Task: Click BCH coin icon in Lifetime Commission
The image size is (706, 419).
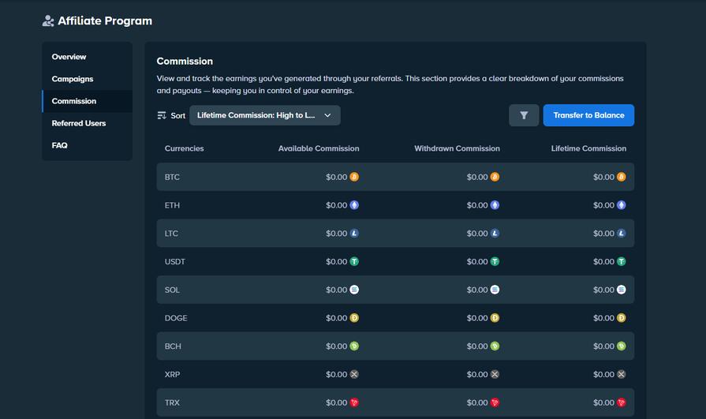Action: click(622, 346)
